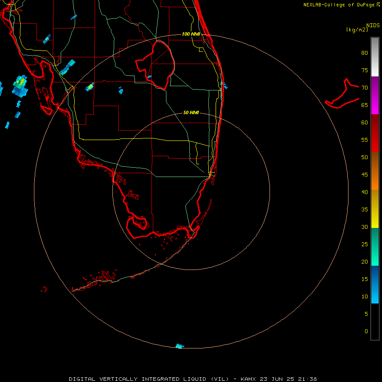This screenshot has width=382, height=382.
Task: Pick the green color bar segment
Action: [375, 247]
